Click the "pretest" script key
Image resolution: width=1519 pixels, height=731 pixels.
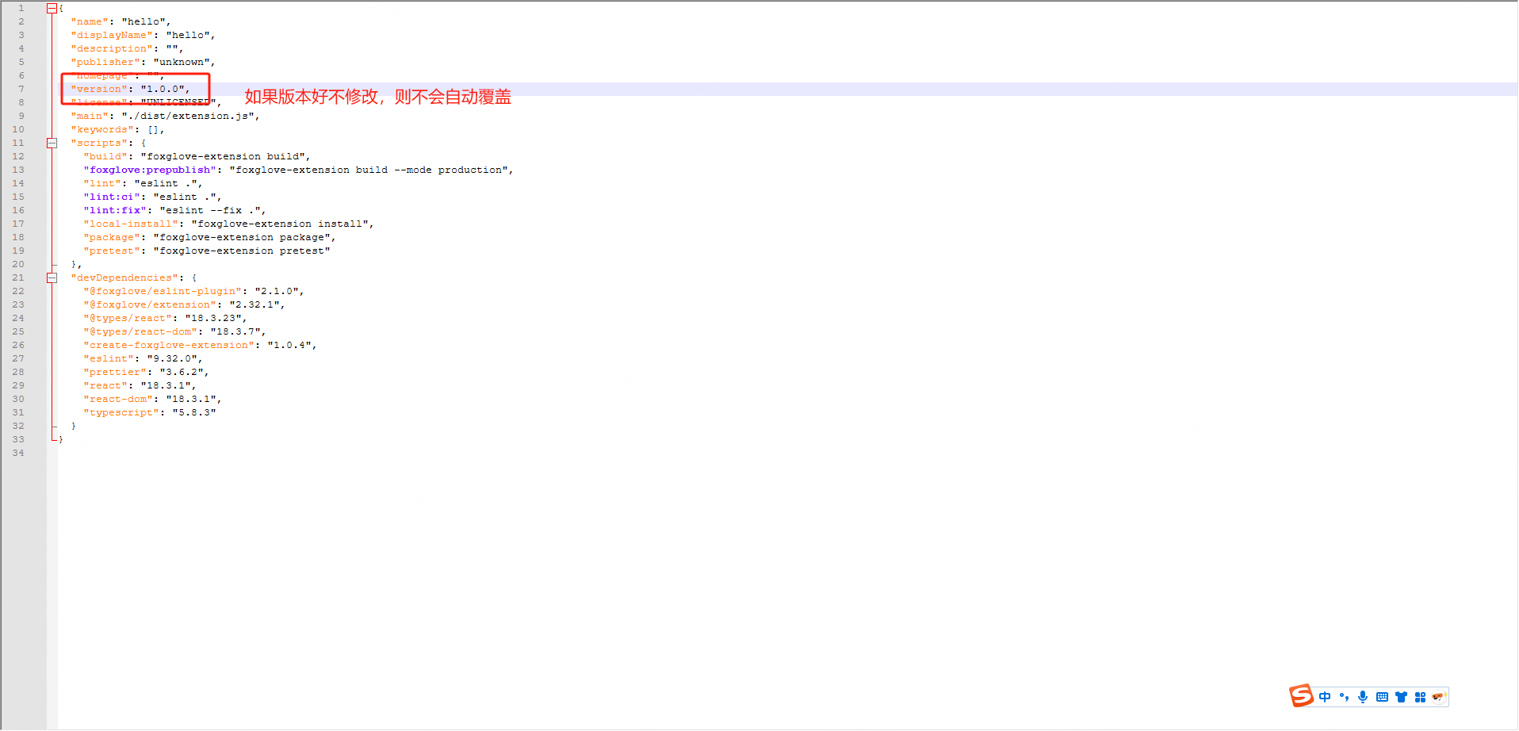pyautogui.click(x=112, y=251)
